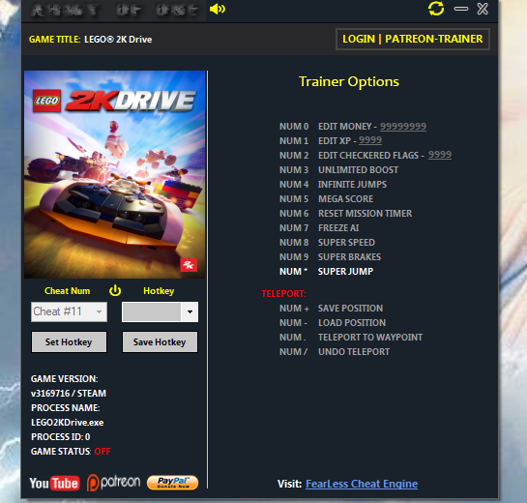Click the NUM 3 hotkey label

294,170
